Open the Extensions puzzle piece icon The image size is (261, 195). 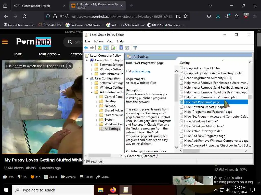coord(237,16)
